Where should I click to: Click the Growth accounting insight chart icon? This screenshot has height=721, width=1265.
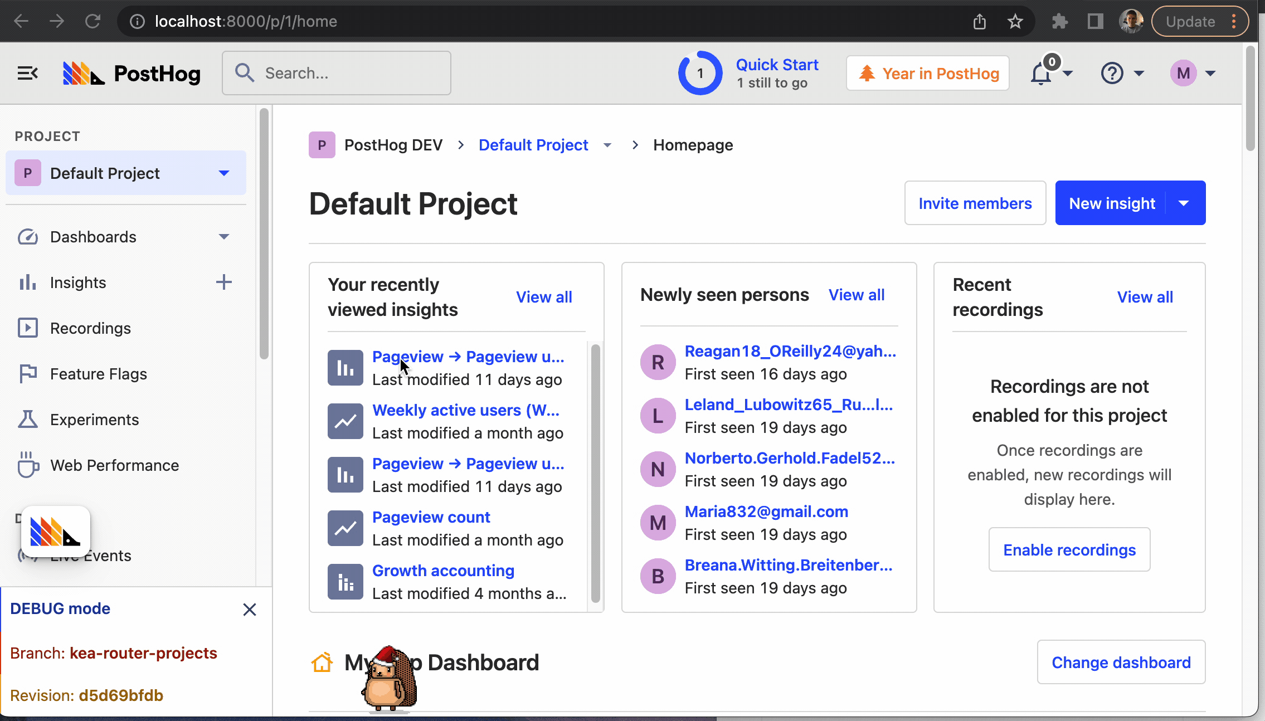(x=345, y=582)
